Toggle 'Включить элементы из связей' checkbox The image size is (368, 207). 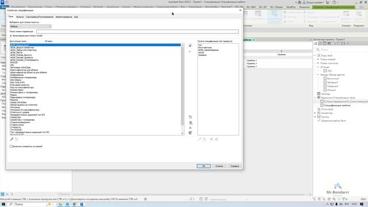tap(11, 147)
